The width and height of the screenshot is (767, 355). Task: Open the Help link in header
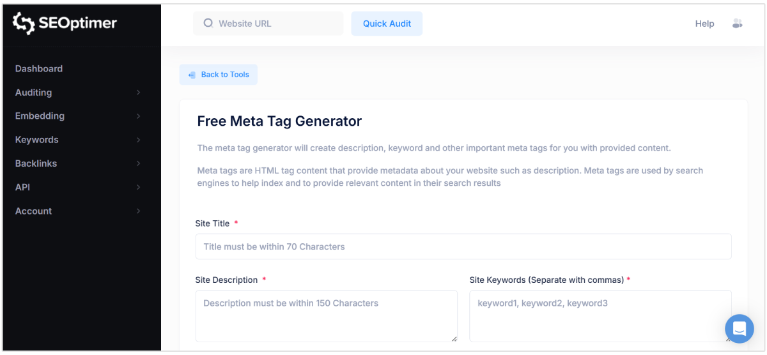coord(704,24)
